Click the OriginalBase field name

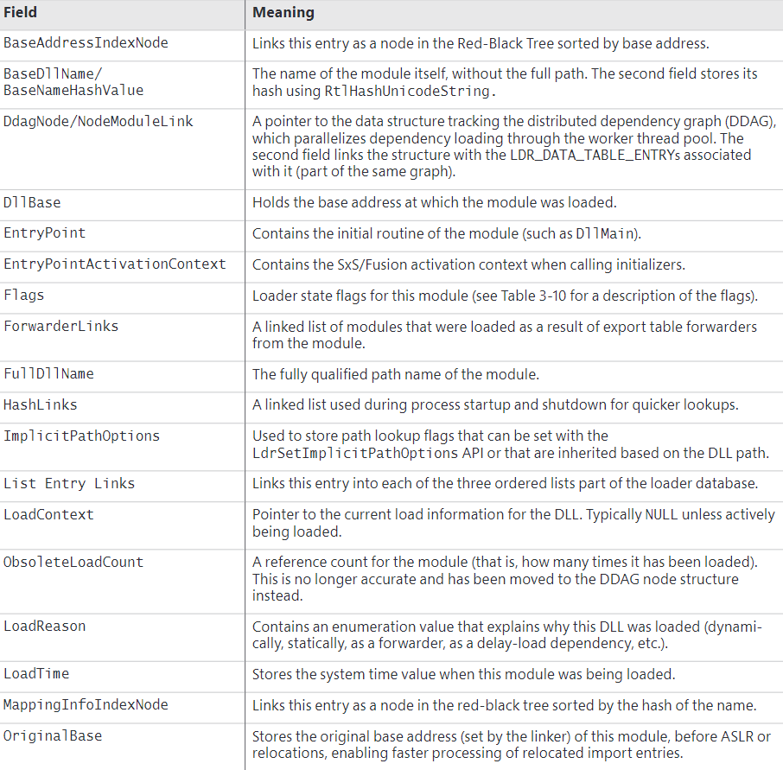click(53, 735)
